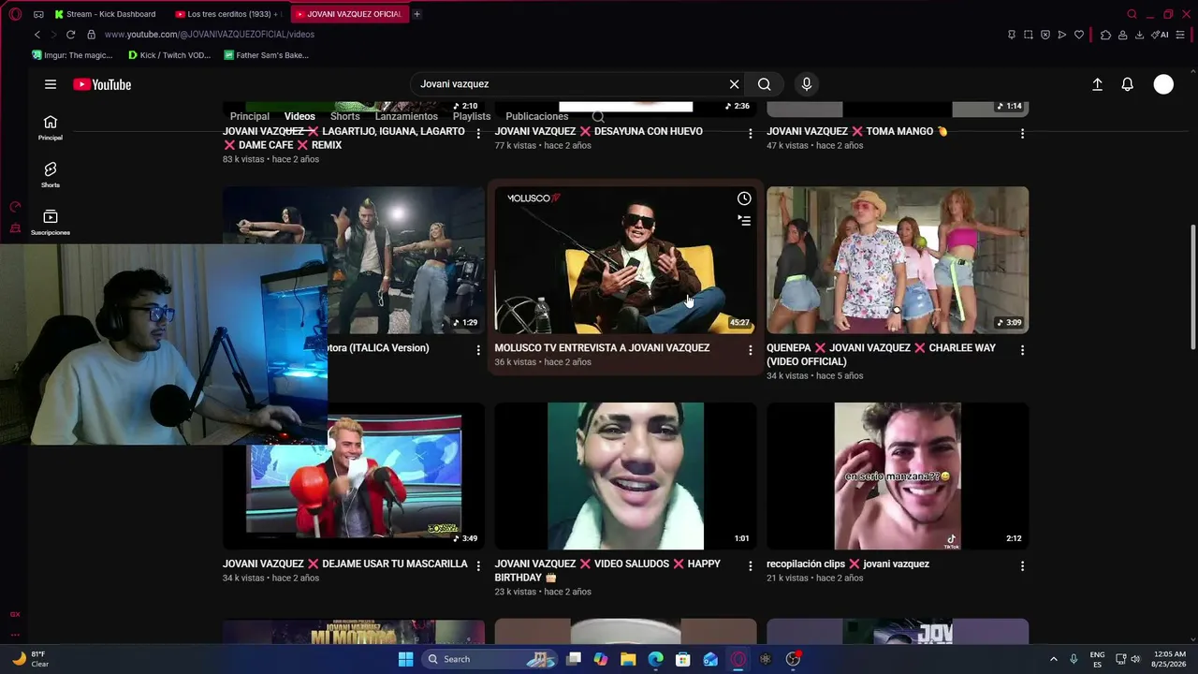Open options for recopilación clips video
This screenshot has width=1198, height=674.
point(1022,566)
